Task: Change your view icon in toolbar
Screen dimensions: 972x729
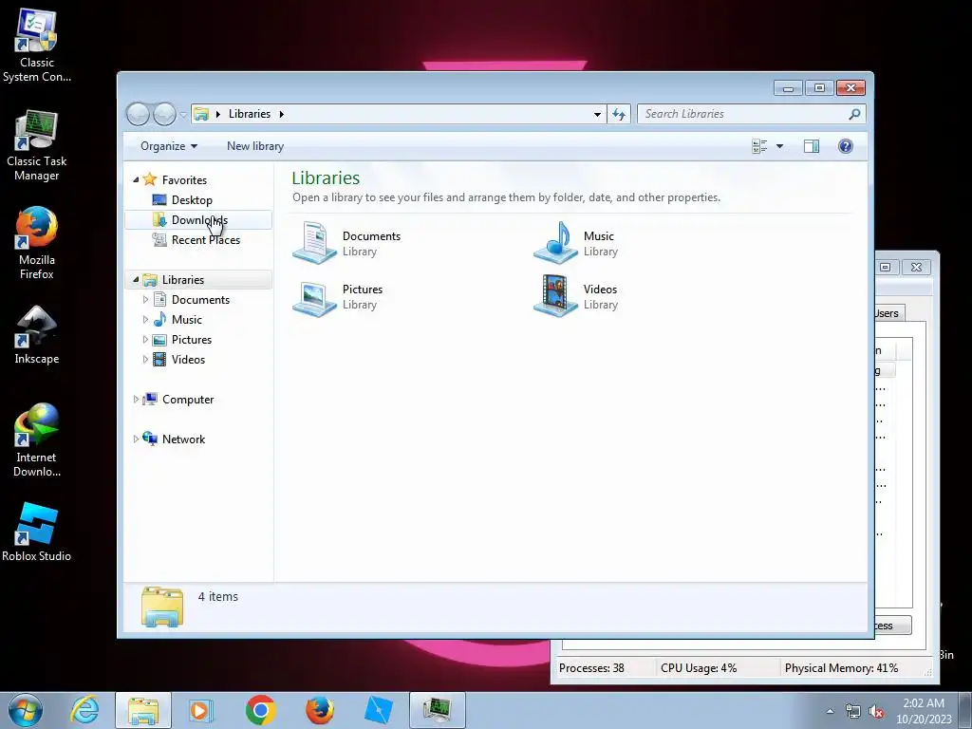Action: (x=759, y=146)
